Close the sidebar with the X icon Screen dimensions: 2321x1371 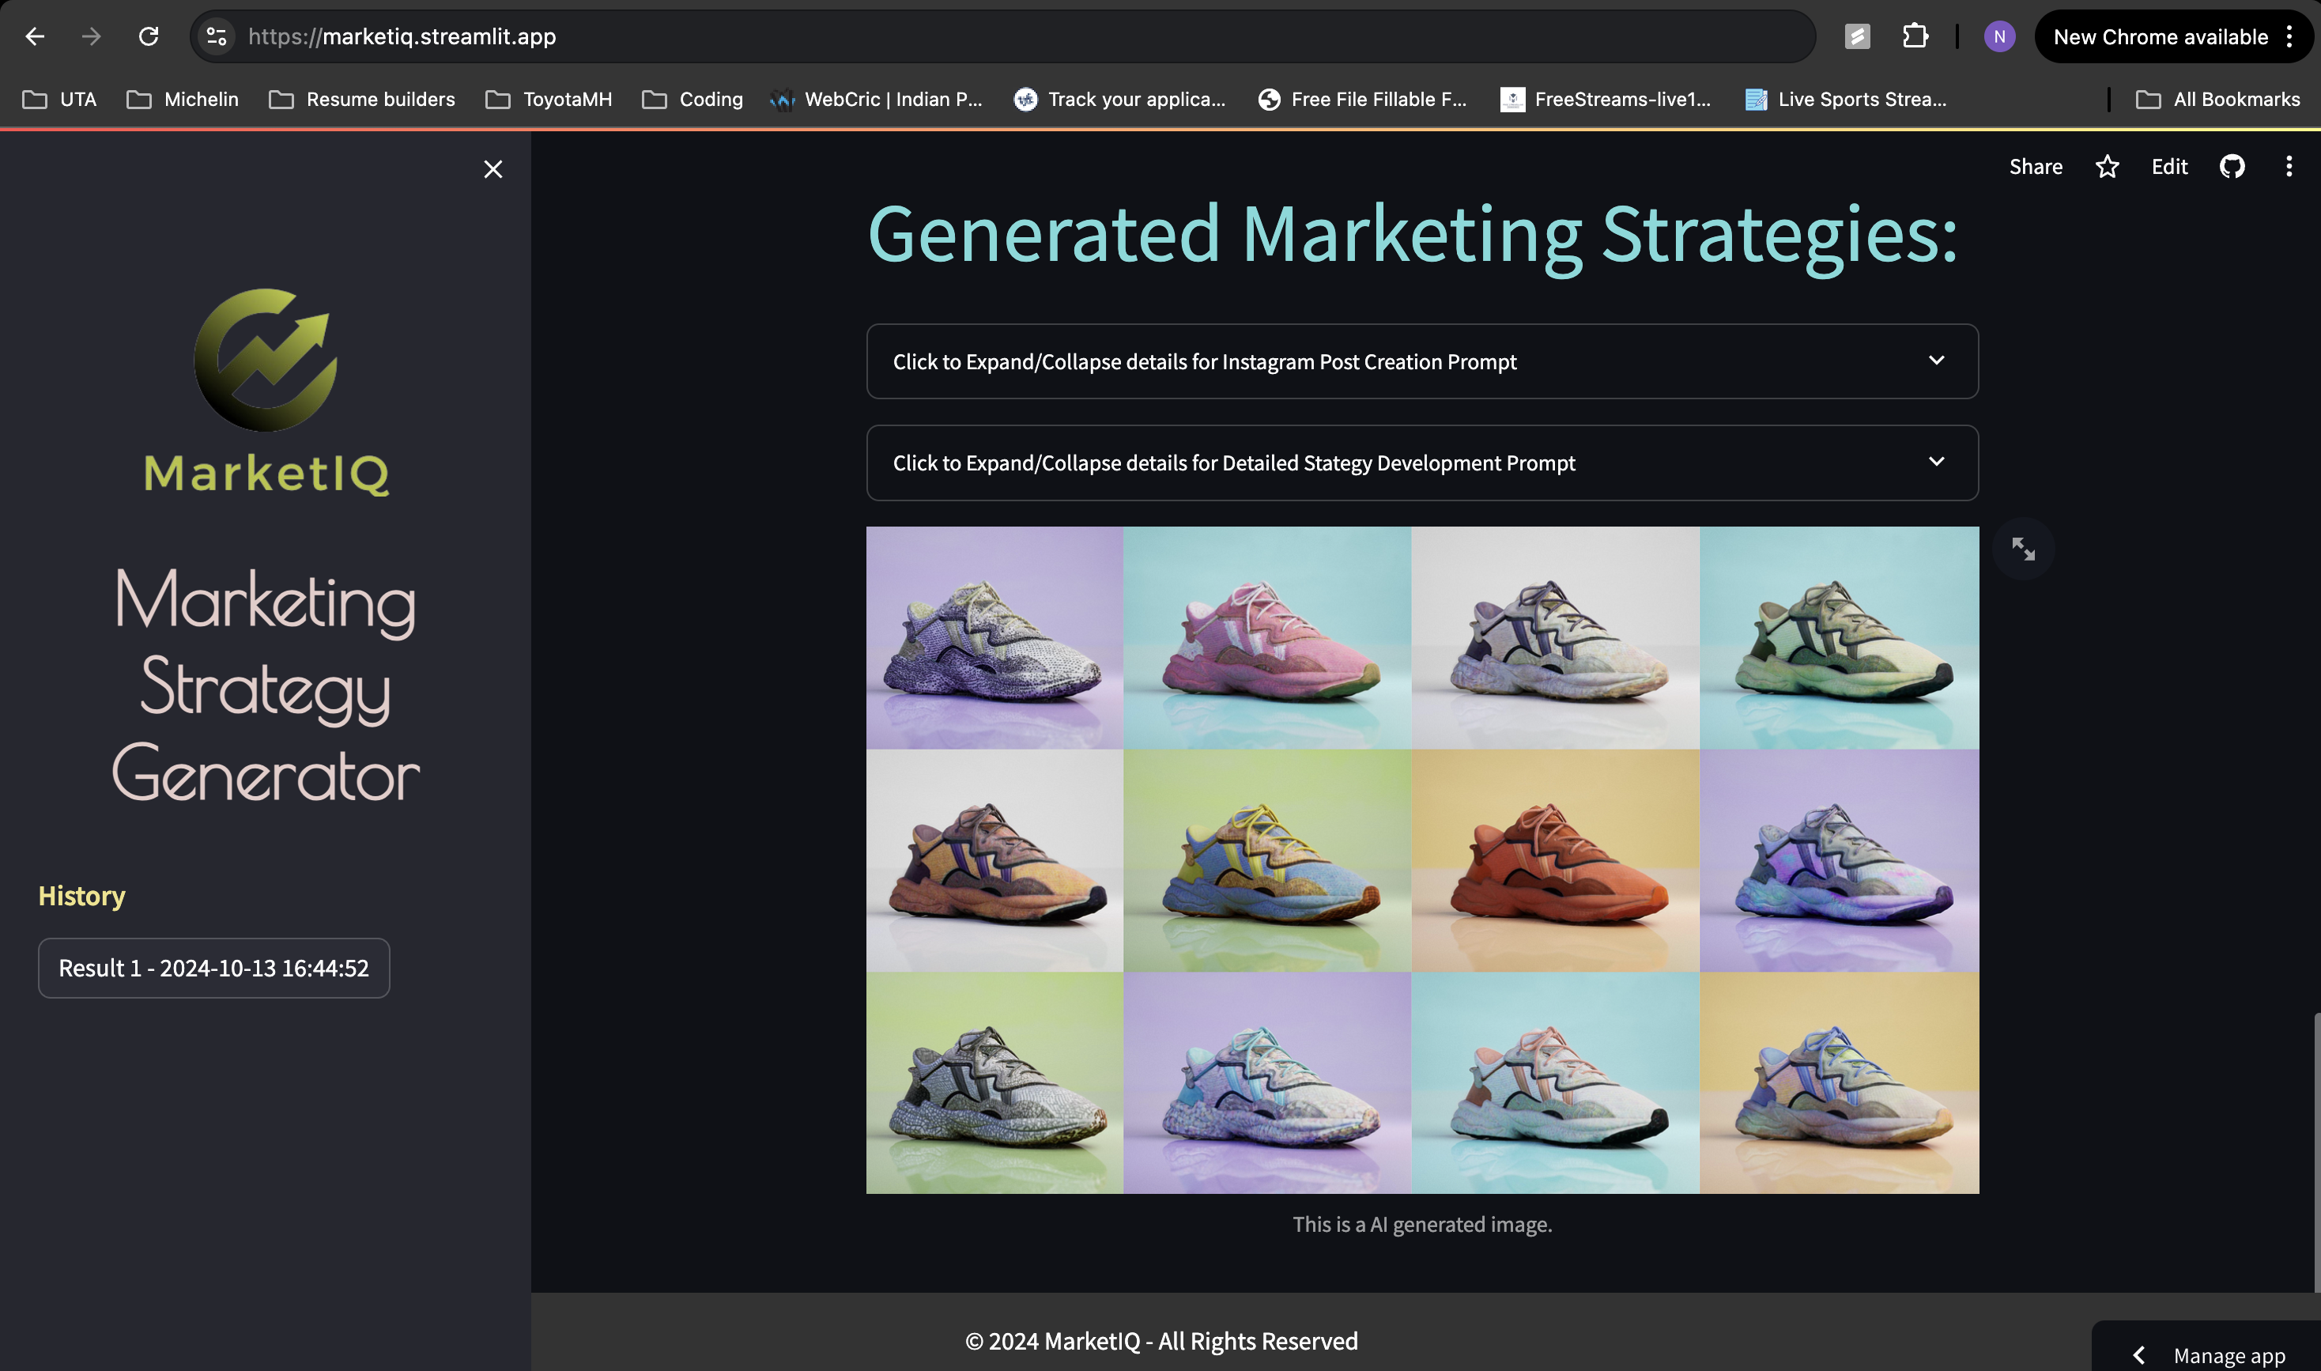[x=493, y=169]
